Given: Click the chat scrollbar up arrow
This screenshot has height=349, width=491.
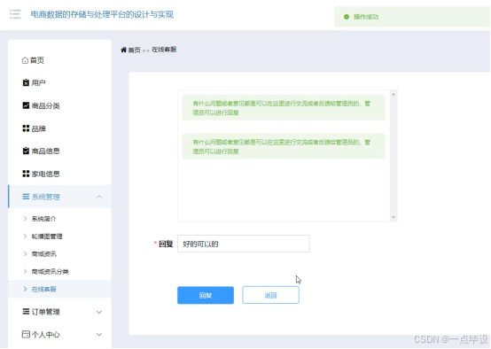Looking at the screenshot, I should [x=394, y=94].
